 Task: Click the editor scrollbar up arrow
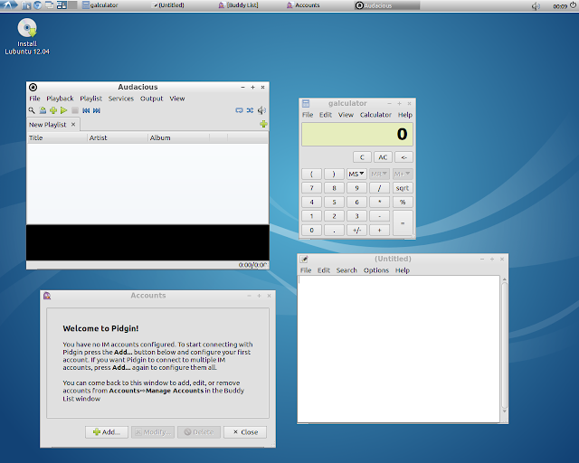click(x=505, y=279)
